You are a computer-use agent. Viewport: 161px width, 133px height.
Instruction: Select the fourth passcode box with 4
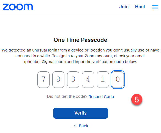[88, 80]
